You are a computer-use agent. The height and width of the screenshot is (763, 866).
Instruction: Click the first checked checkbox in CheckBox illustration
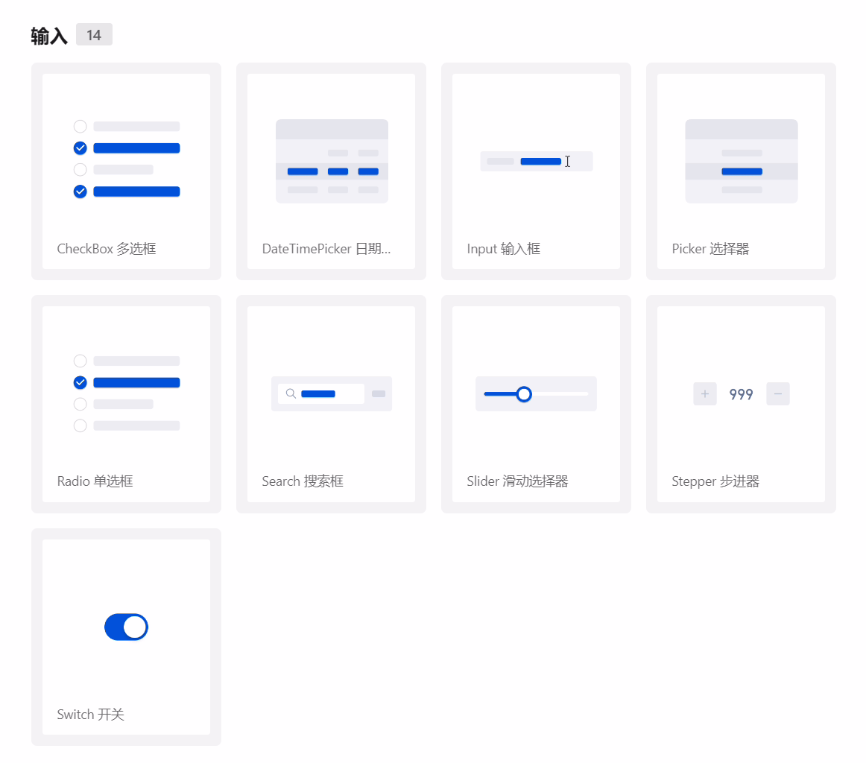(80, 148)
